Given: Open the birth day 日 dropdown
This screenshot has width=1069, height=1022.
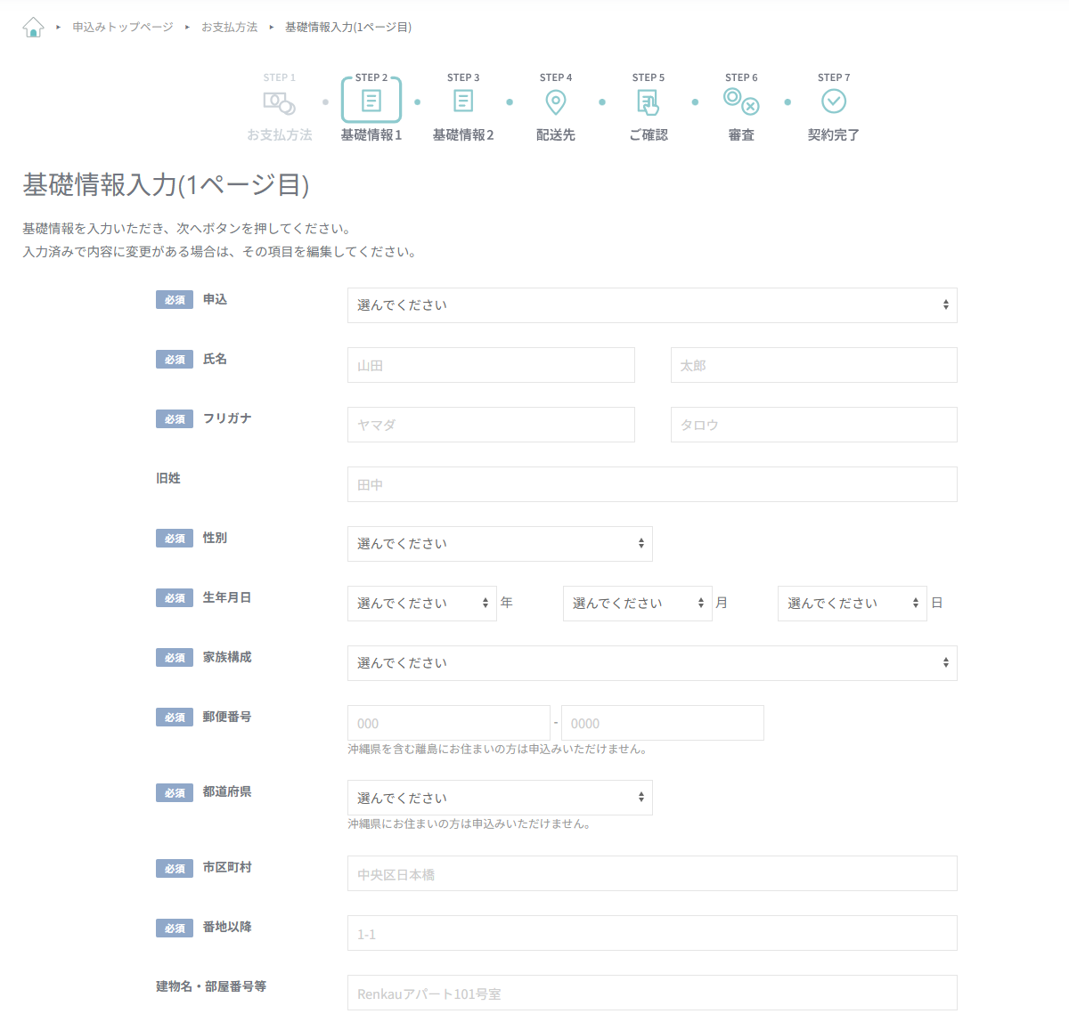Looking at the screenshot, I should pyautogui.click(x=852, y=604).
